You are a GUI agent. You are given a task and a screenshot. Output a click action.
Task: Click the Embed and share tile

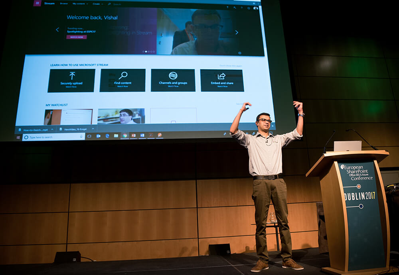222,80
